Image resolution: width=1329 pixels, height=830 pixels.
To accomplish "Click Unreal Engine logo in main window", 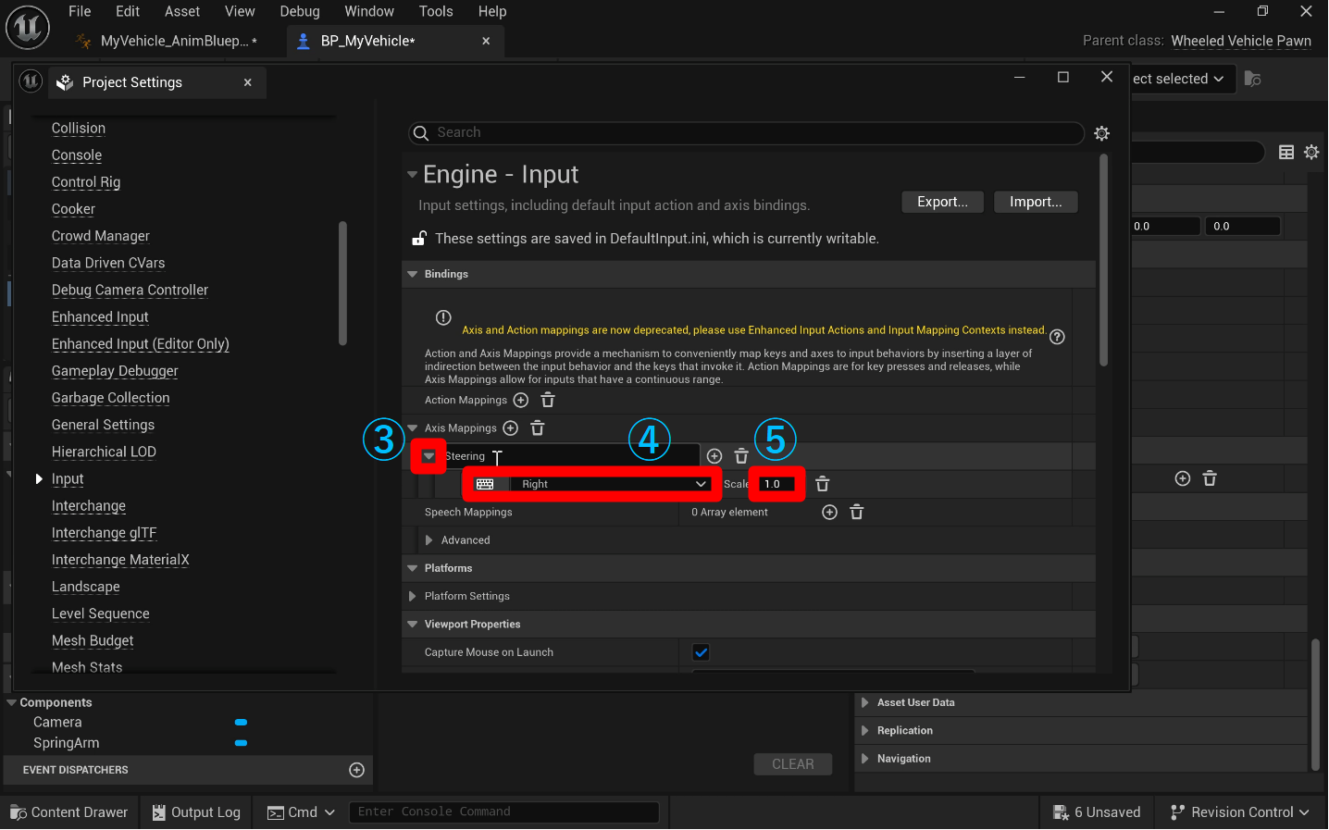I will click(x=28, y=27).
